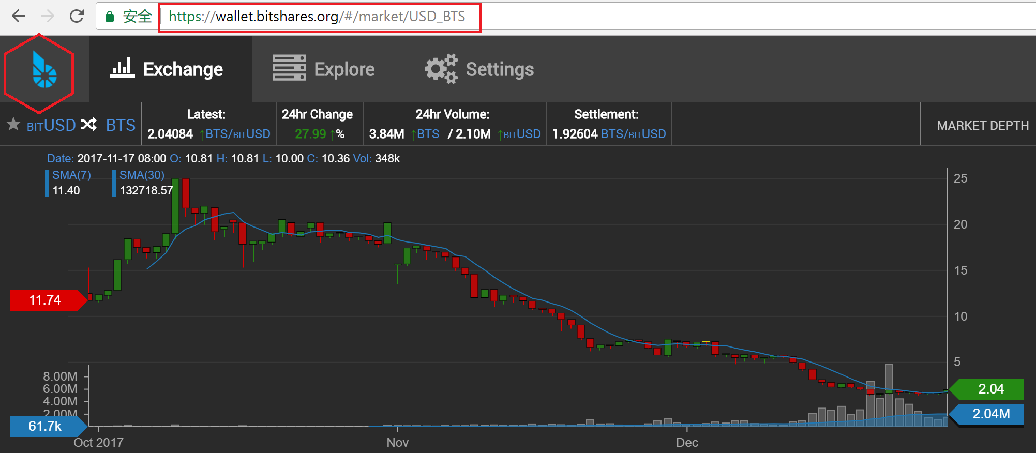1036x453 pixels.
Task: Click the red 11.74 price marker
Action: (x=48, y=300)
